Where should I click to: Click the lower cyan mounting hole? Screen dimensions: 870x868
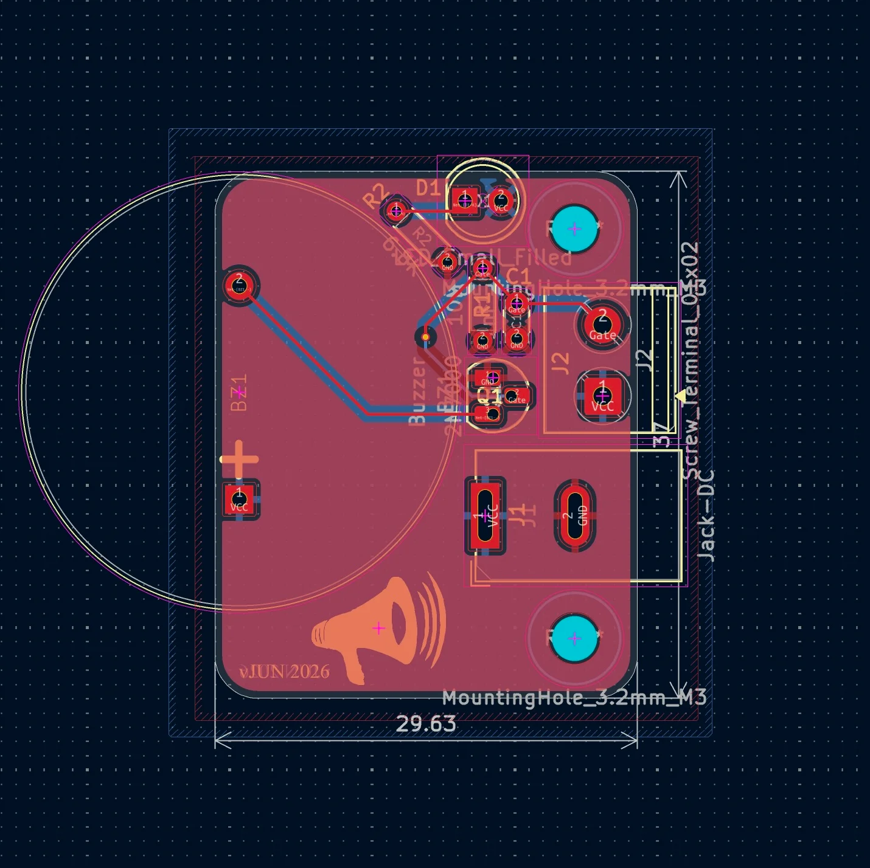point(574,638)
